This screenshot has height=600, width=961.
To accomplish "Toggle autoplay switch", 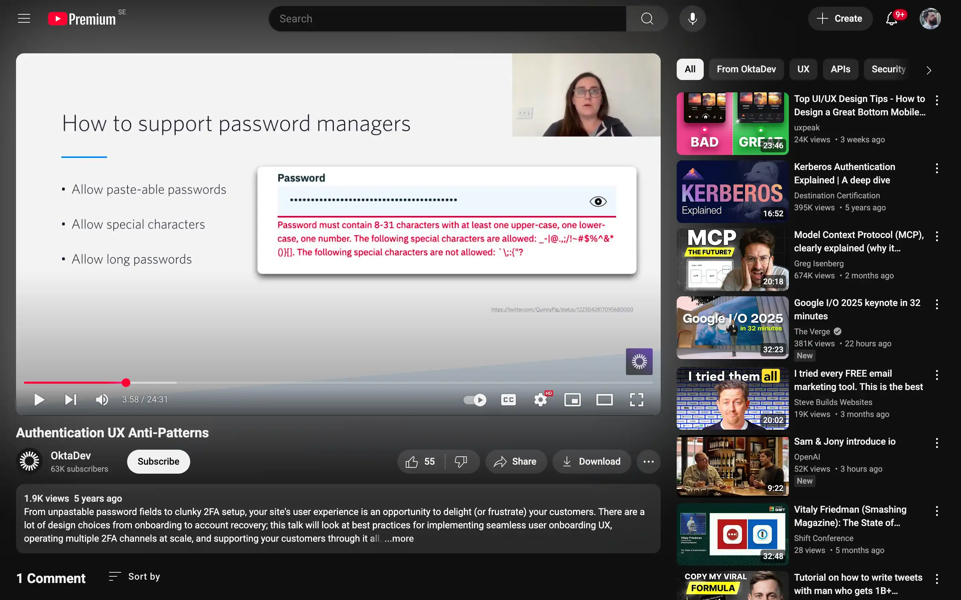I will pos(474,400).
